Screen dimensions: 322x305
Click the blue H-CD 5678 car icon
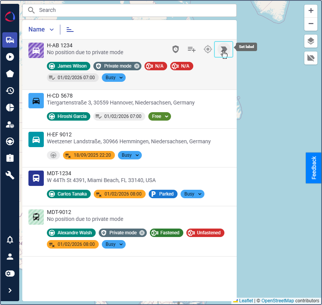(36, 101)
